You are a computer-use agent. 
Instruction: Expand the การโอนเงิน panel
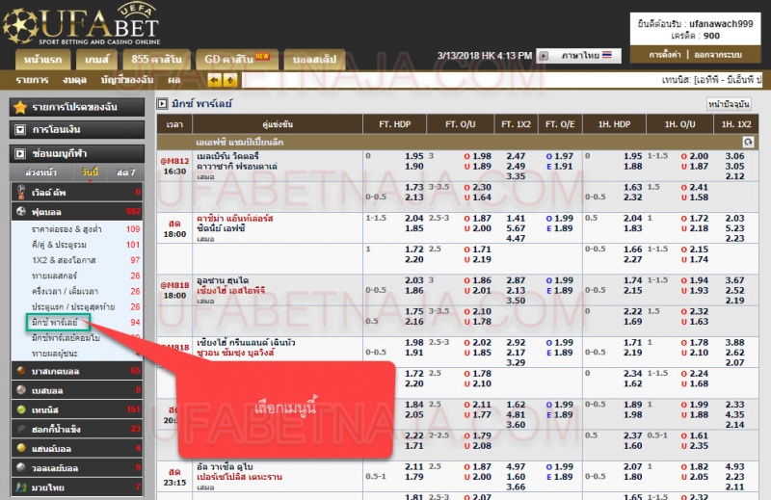77,130
